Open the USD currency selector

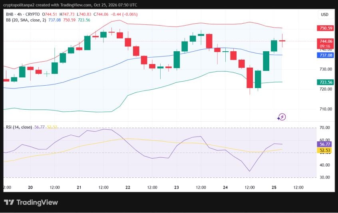click(x=324, y=14)
